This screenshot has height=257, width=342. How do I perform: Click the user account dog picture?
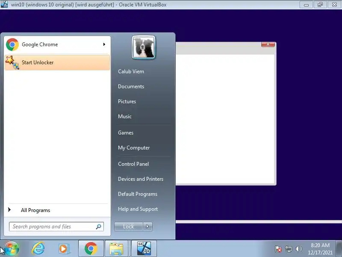pyautogui.click(x=144, y=47)
